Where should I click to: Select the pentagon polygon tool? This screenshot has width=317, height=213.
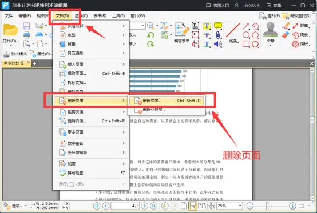pos(256,35)
